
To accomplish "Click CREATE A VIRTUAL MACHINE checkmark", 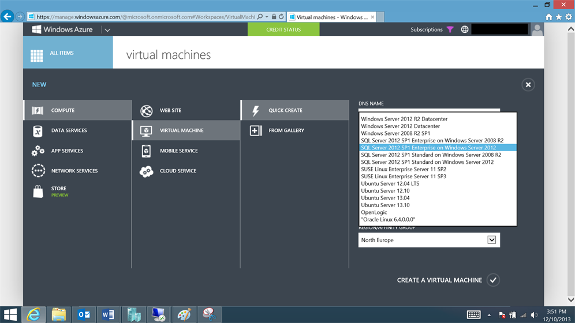I will pyautogui.click(x=493, y=280).
